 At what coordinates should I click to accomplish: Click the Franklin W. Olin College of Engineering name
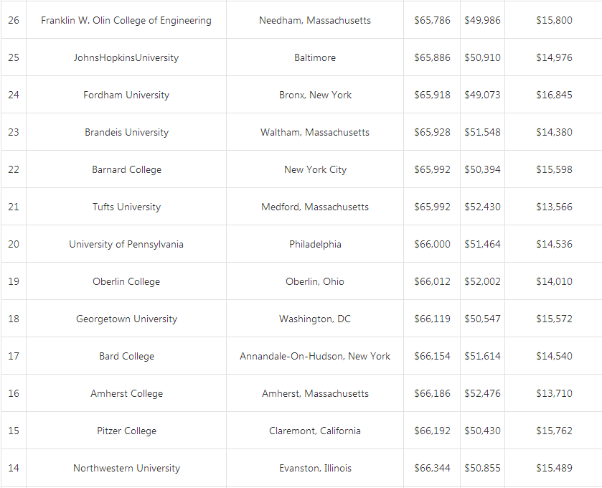pyautogui.click(x=126, y=20)
